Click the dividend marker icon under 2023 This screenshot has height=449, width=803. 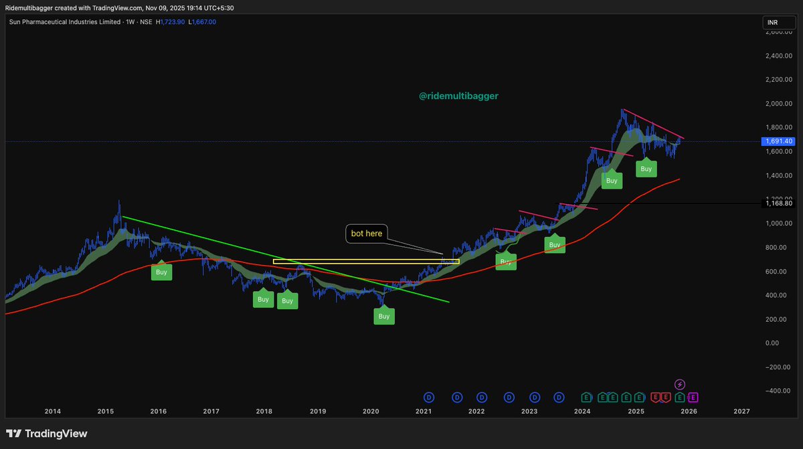(534, 397)
